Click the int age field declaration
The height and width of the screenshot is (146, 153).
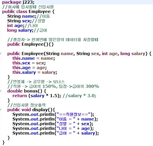(16, 26)
